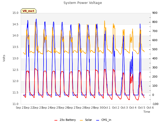
Task: Select the chart title System Power Voltage
Action: pyautogui.click(x=83, y=3)
